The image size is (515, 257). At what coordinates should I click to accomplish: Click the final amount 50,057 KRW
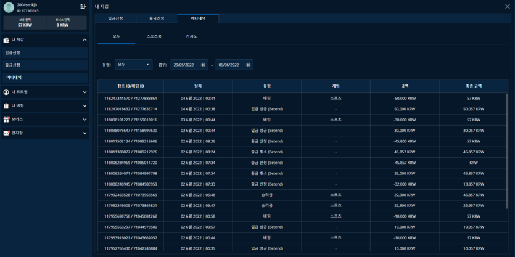click(x=473, y=109)
